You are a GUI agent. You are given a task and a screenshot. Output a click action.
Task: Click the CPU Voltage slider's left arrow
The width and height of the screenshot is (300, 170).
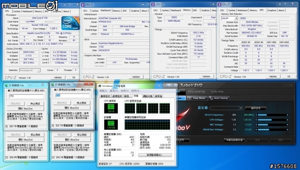click(256, 120)
